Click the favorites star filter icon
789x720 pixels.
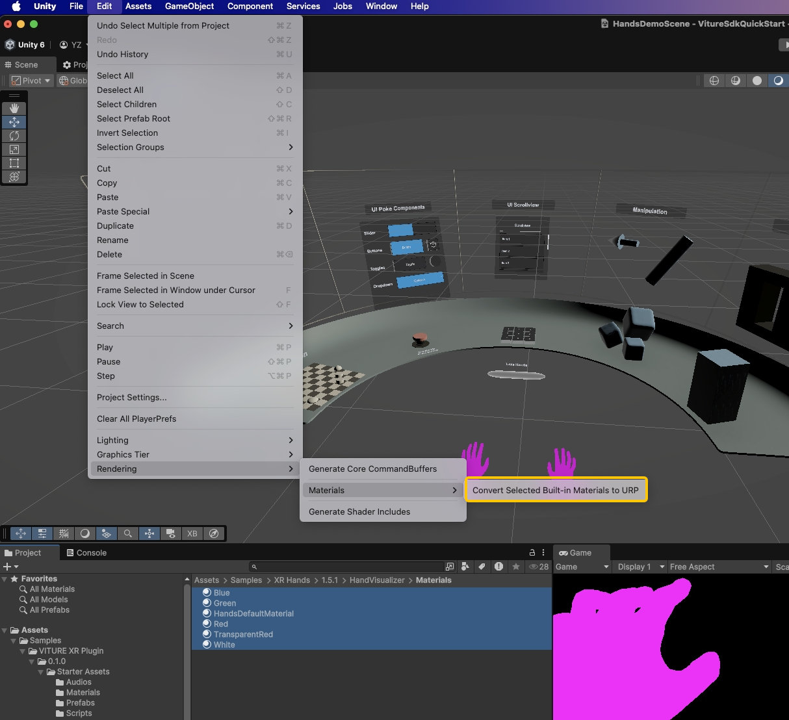(516, 567)
